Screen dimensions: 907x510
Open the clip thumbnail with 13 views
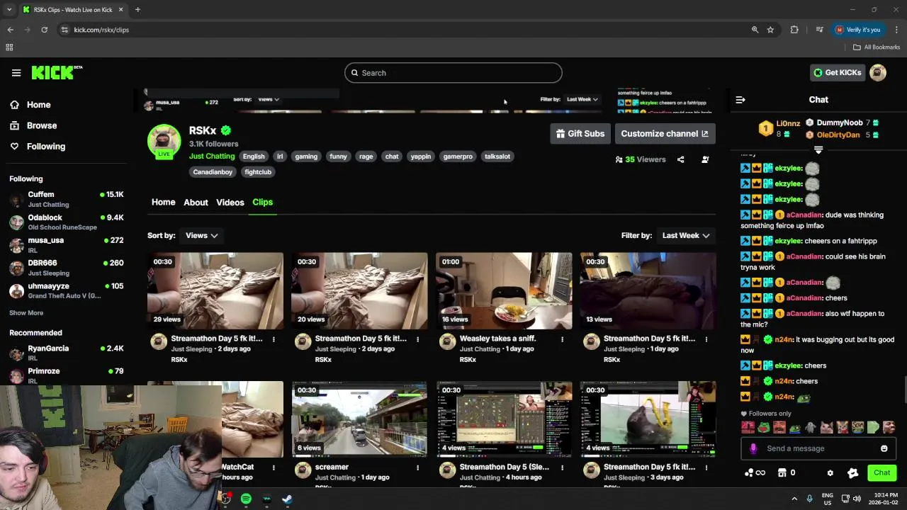[648, 290]
